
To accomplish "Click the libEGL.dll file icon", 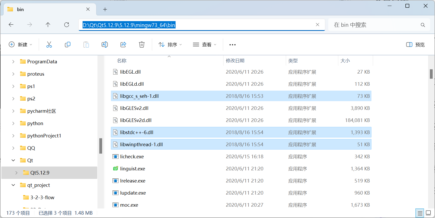I will tap(116, 72).
